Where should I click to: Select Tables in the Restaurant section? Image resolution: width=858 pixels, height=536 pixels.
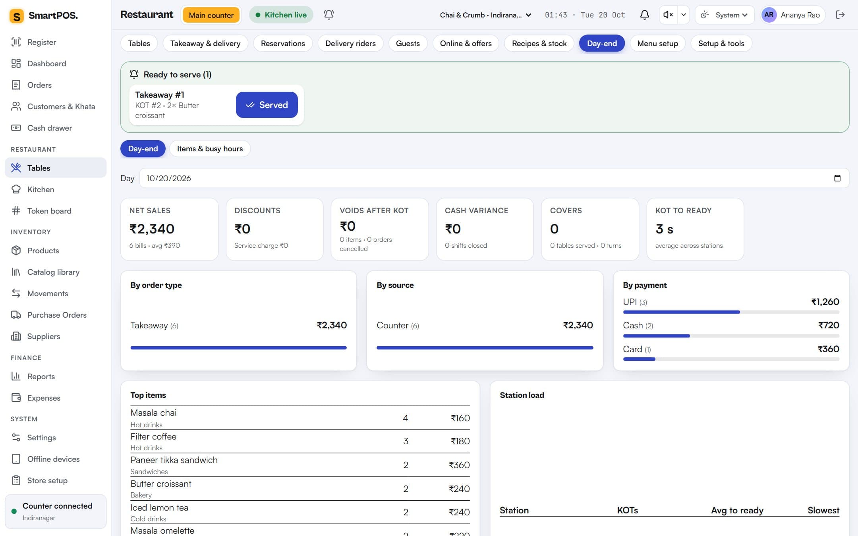click(56, 168)
